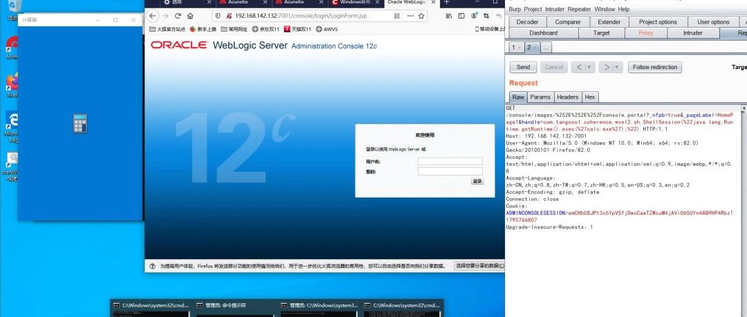Open the Repeater menu in menu bar
This screenshot has width=747, height=317.
[x=580, y=9]
